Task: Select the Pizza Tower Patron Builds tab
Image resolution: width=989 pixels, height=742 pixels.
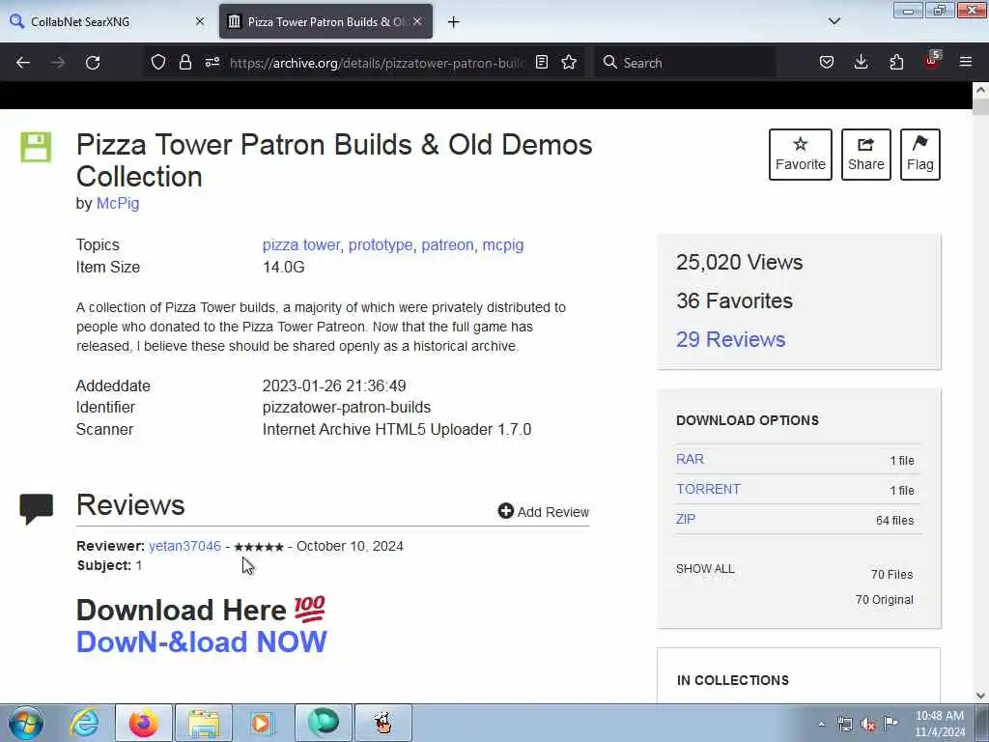Action: point(326,21)
